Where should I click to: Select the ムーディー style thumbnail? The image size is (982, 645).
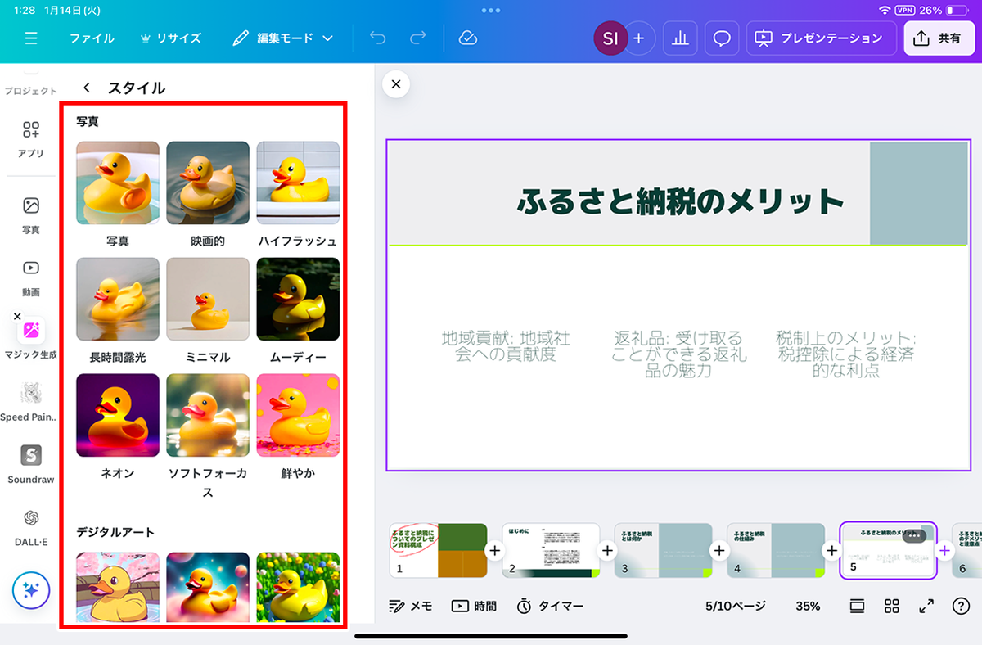point(298,299)
